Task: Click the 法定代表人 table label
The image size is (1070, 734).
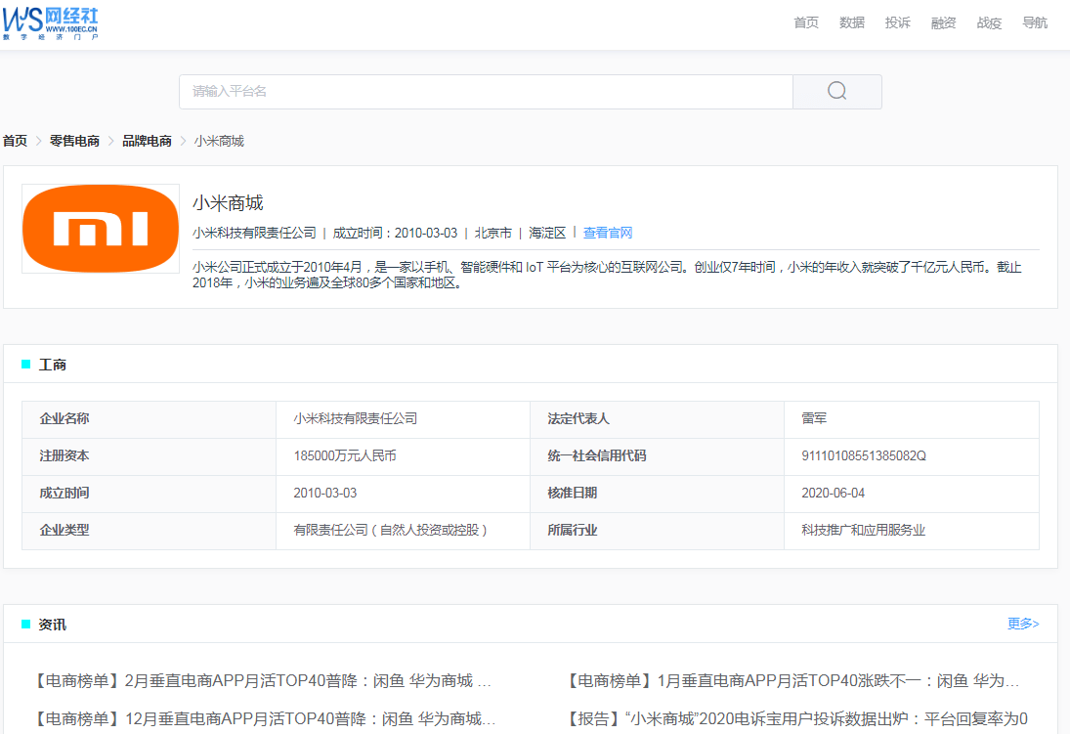Action: pos(578,418)
